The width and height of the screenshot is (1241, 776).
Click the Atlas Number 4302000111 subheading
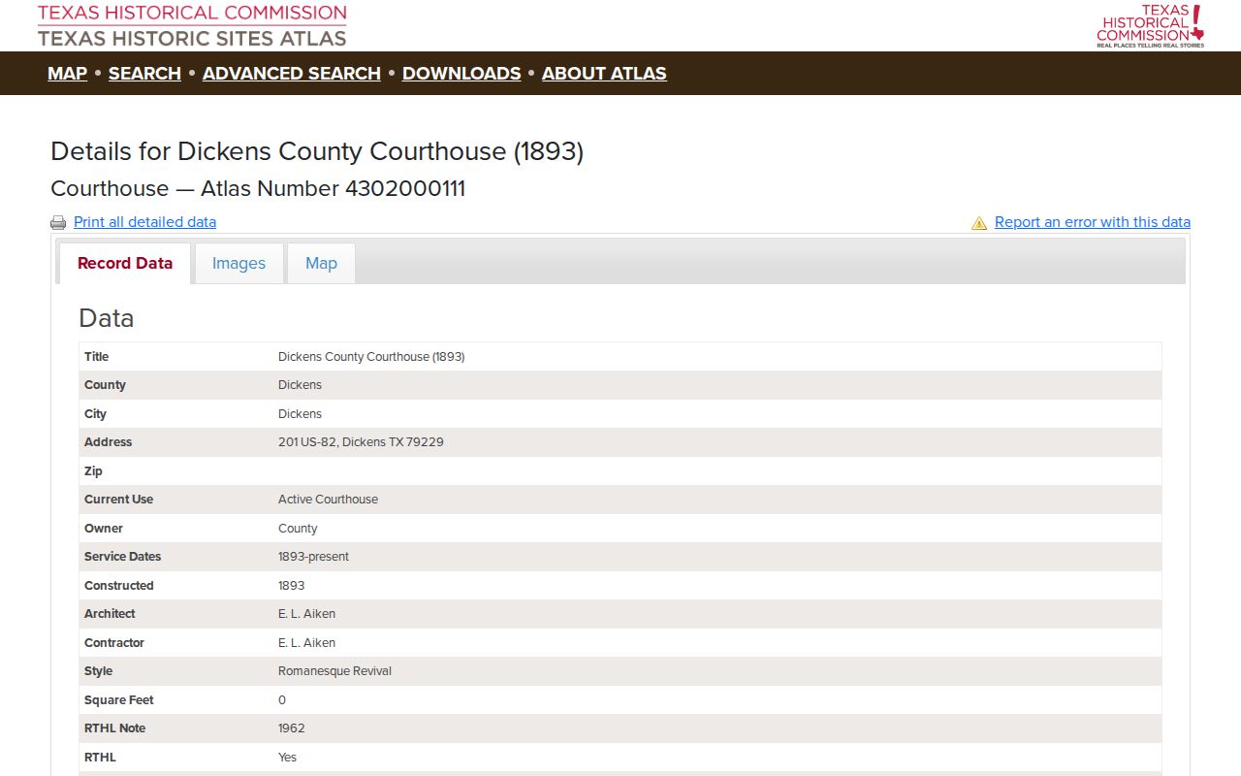point(258,188)
